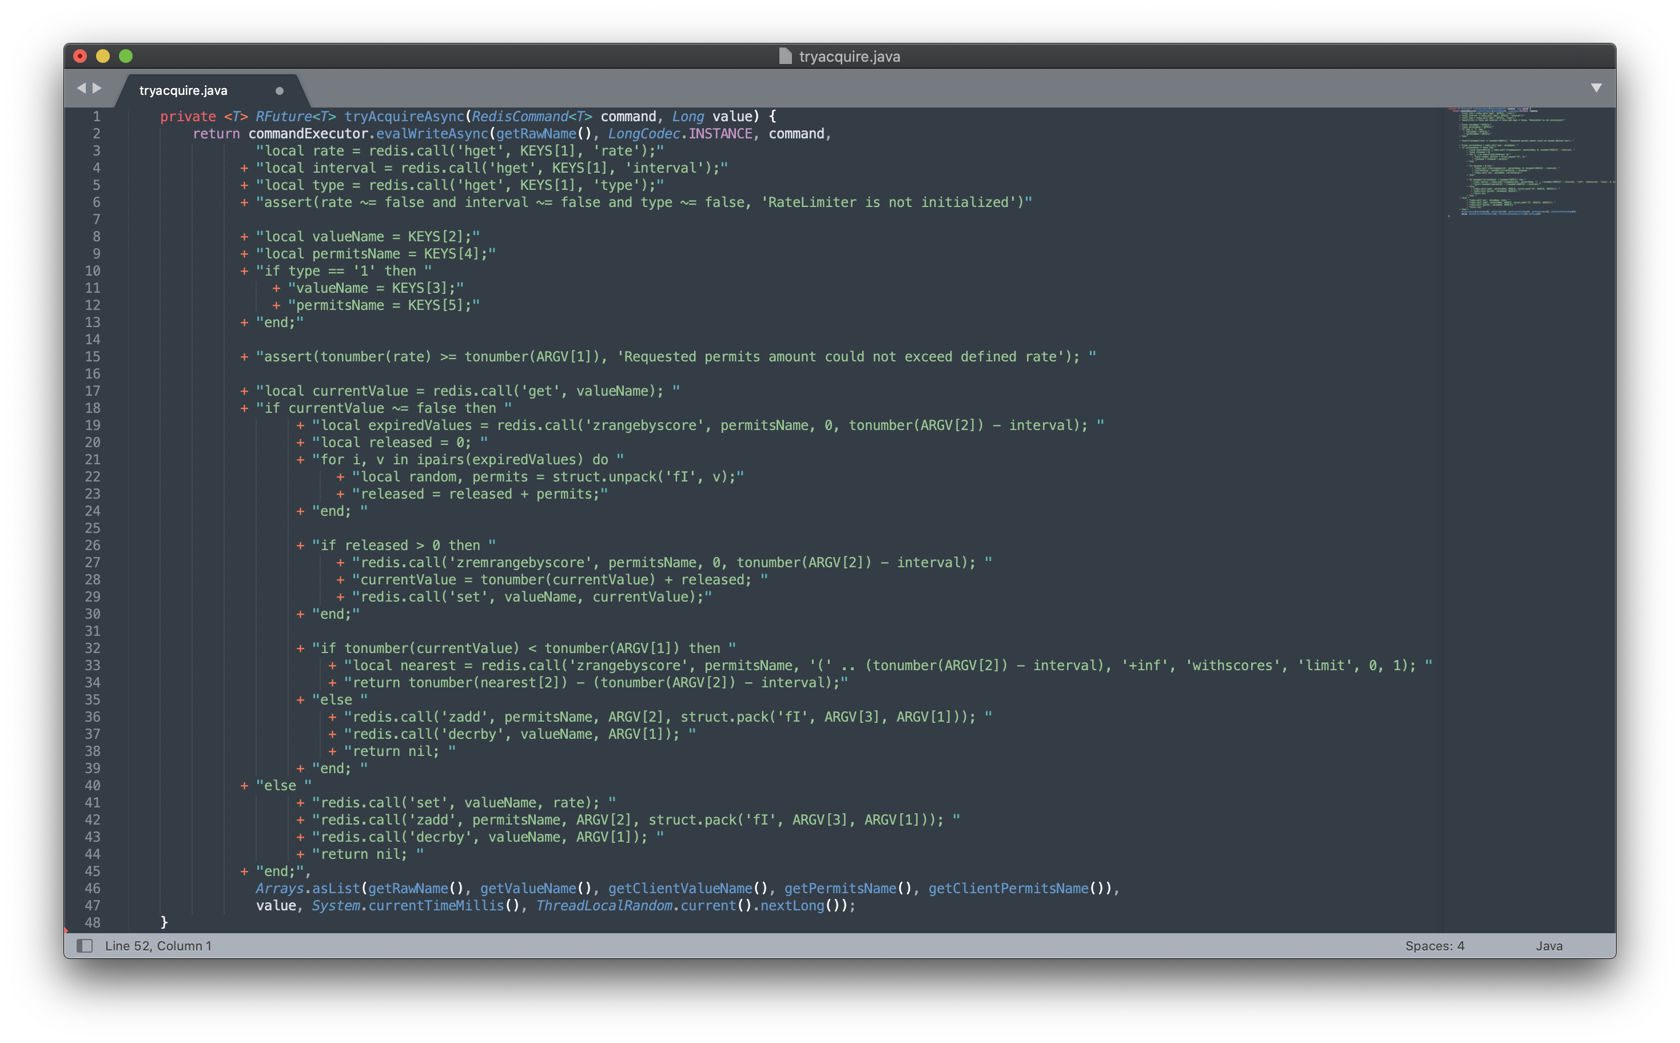Click the green zoom window button

click(126, 56)
